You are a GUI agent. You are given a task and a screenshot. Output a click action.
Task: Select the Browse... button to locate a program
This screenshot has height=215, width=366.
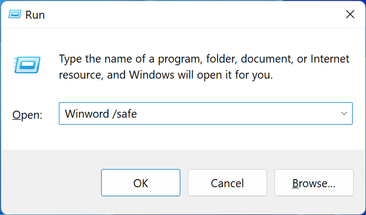click(x=314, y=182)
